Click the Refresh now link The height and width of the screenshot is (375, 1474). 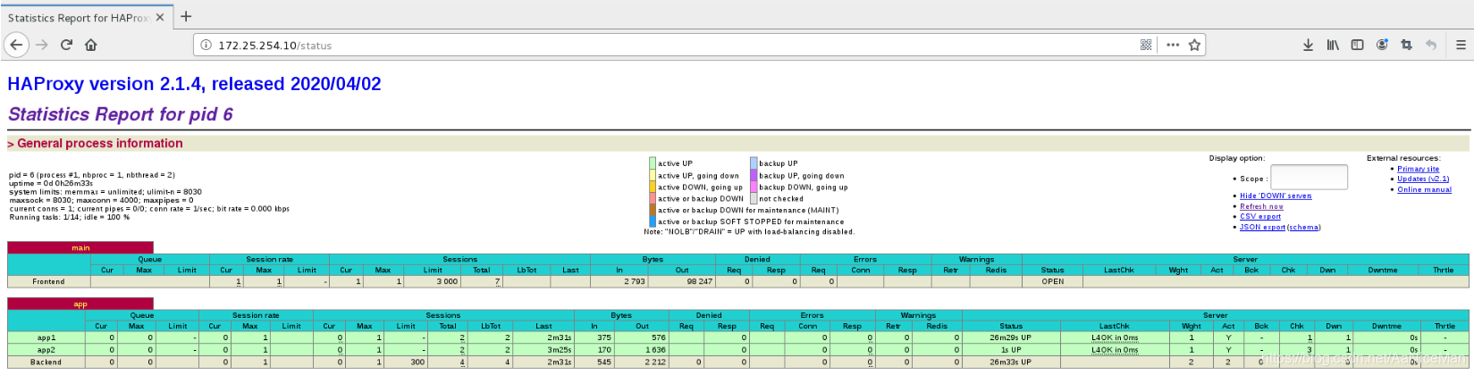(x=1261, y=206)
